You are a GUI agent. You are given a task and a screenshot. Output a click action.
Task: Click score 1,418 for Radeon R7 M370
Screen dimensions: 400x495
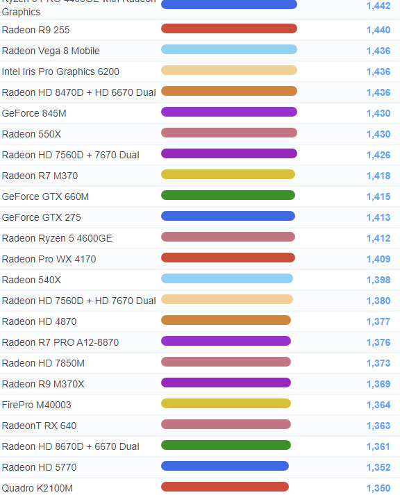(x=378, y=176)
